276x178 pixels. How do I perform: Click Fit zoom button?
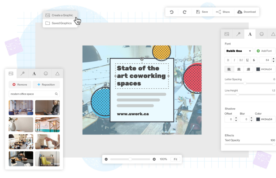click(175, 159)
